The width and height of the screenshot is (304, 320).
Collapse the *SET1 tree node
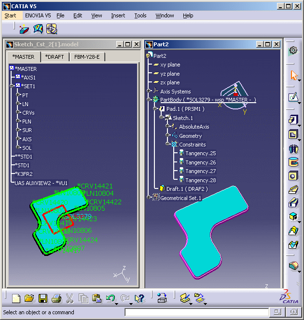(12, 86)
